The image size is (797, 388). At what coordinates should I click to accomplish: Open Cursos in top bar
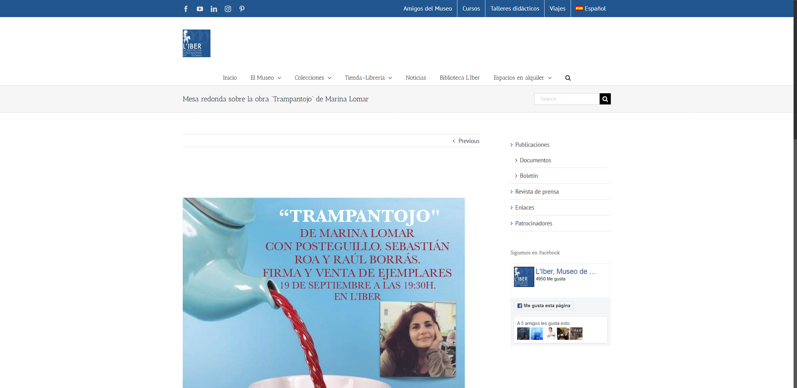pyautogui.click(x=471, y=8)
